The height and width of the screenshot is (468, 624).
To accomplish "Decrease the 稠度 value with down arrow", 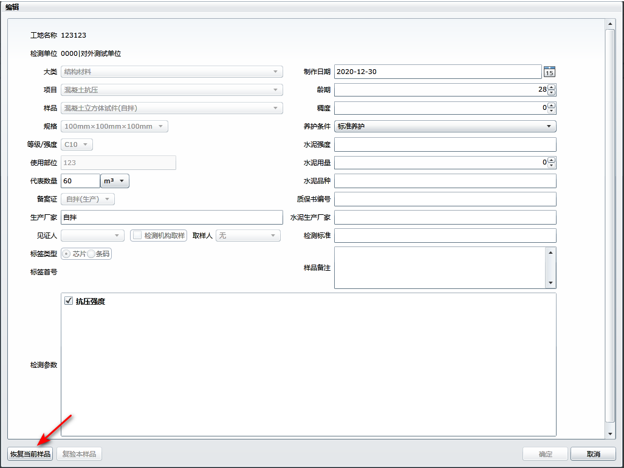I will coord(551,111).
